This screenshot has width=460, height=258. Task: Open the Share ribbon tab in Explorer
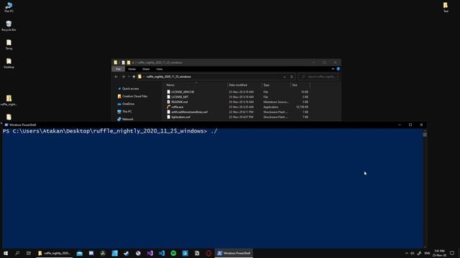(x=146, y=69)
